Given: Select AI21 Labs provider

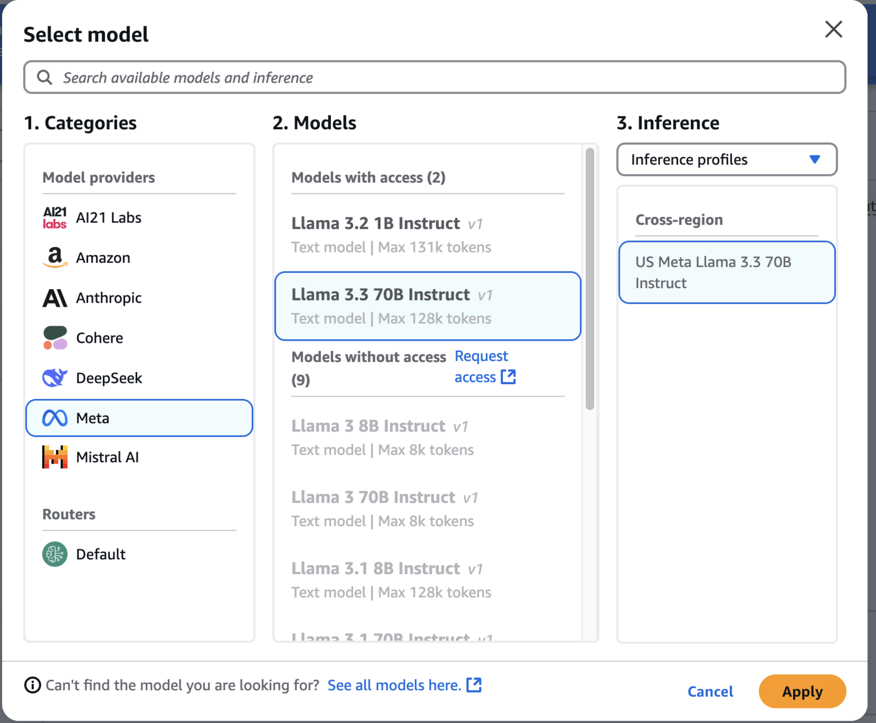Looking at the screenshot, I should click(x=139, y=218).
